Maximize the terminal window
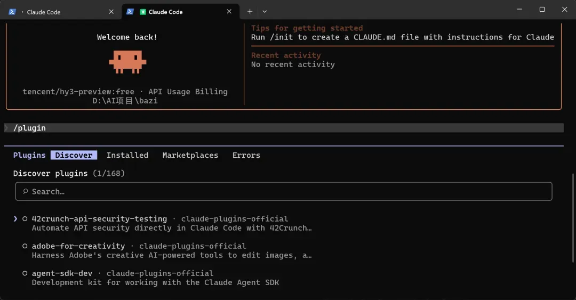Viewport: 576px width, 300px height. click(542, 10)
